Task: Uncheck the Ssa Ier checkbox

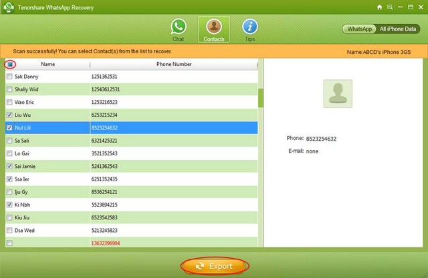Action: pyautogui.click(x=9, y=179)
